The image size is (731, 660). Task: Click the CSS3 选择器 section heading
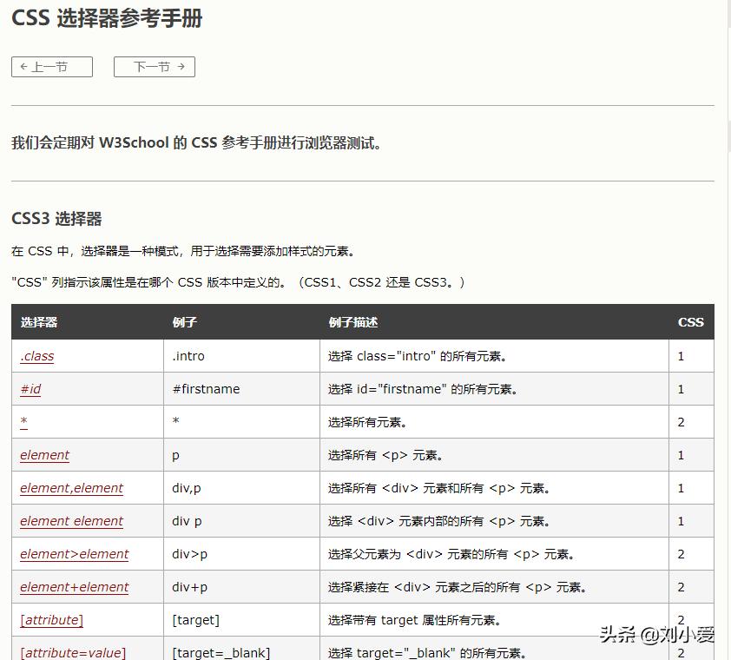pyautogui.click(x=57, y=218)
